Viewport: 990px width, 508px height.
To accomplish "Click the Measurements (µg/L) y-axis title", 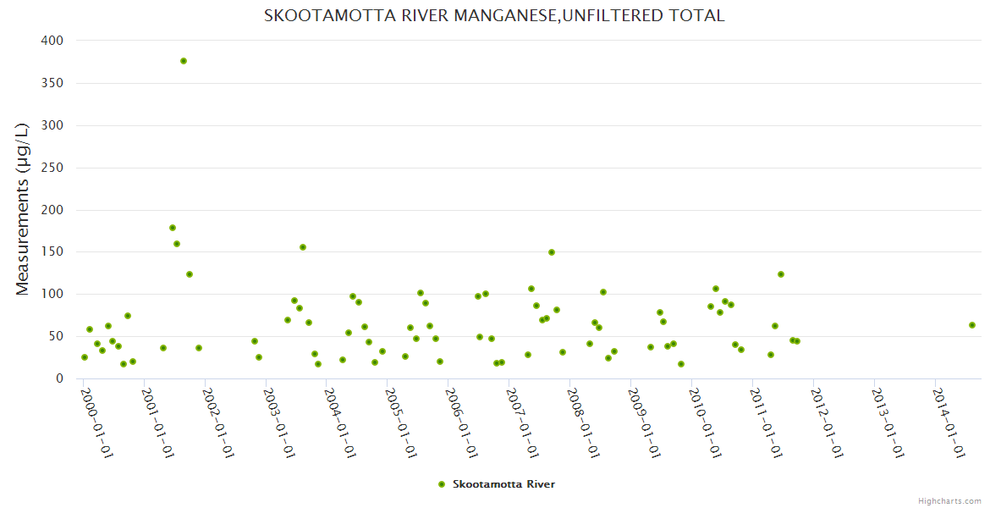I will click(23, 208).
